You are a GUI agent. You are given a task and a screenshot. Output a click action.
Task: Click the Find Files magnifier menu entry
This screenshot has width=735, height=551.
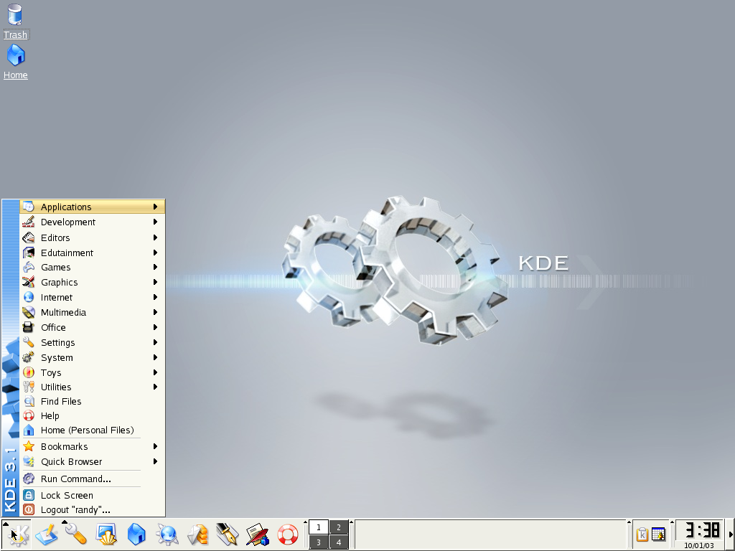coord(93,401)
